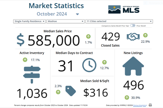This screenshot has width=163, height=108.
Task: Click the 496 new listings value
Action: [133, 86]
